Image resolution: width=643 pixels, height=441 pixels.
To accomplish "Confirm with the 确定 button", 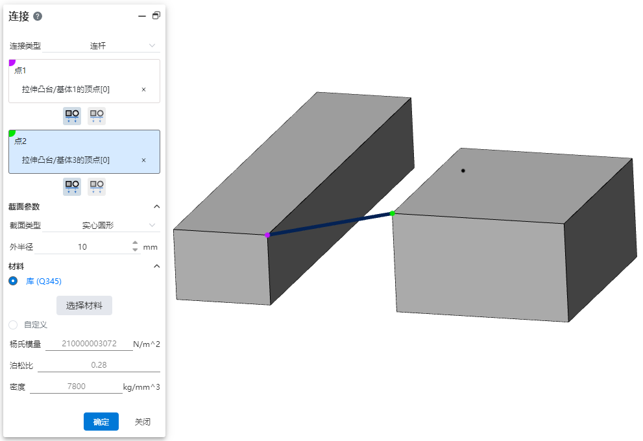I will 101,422.
